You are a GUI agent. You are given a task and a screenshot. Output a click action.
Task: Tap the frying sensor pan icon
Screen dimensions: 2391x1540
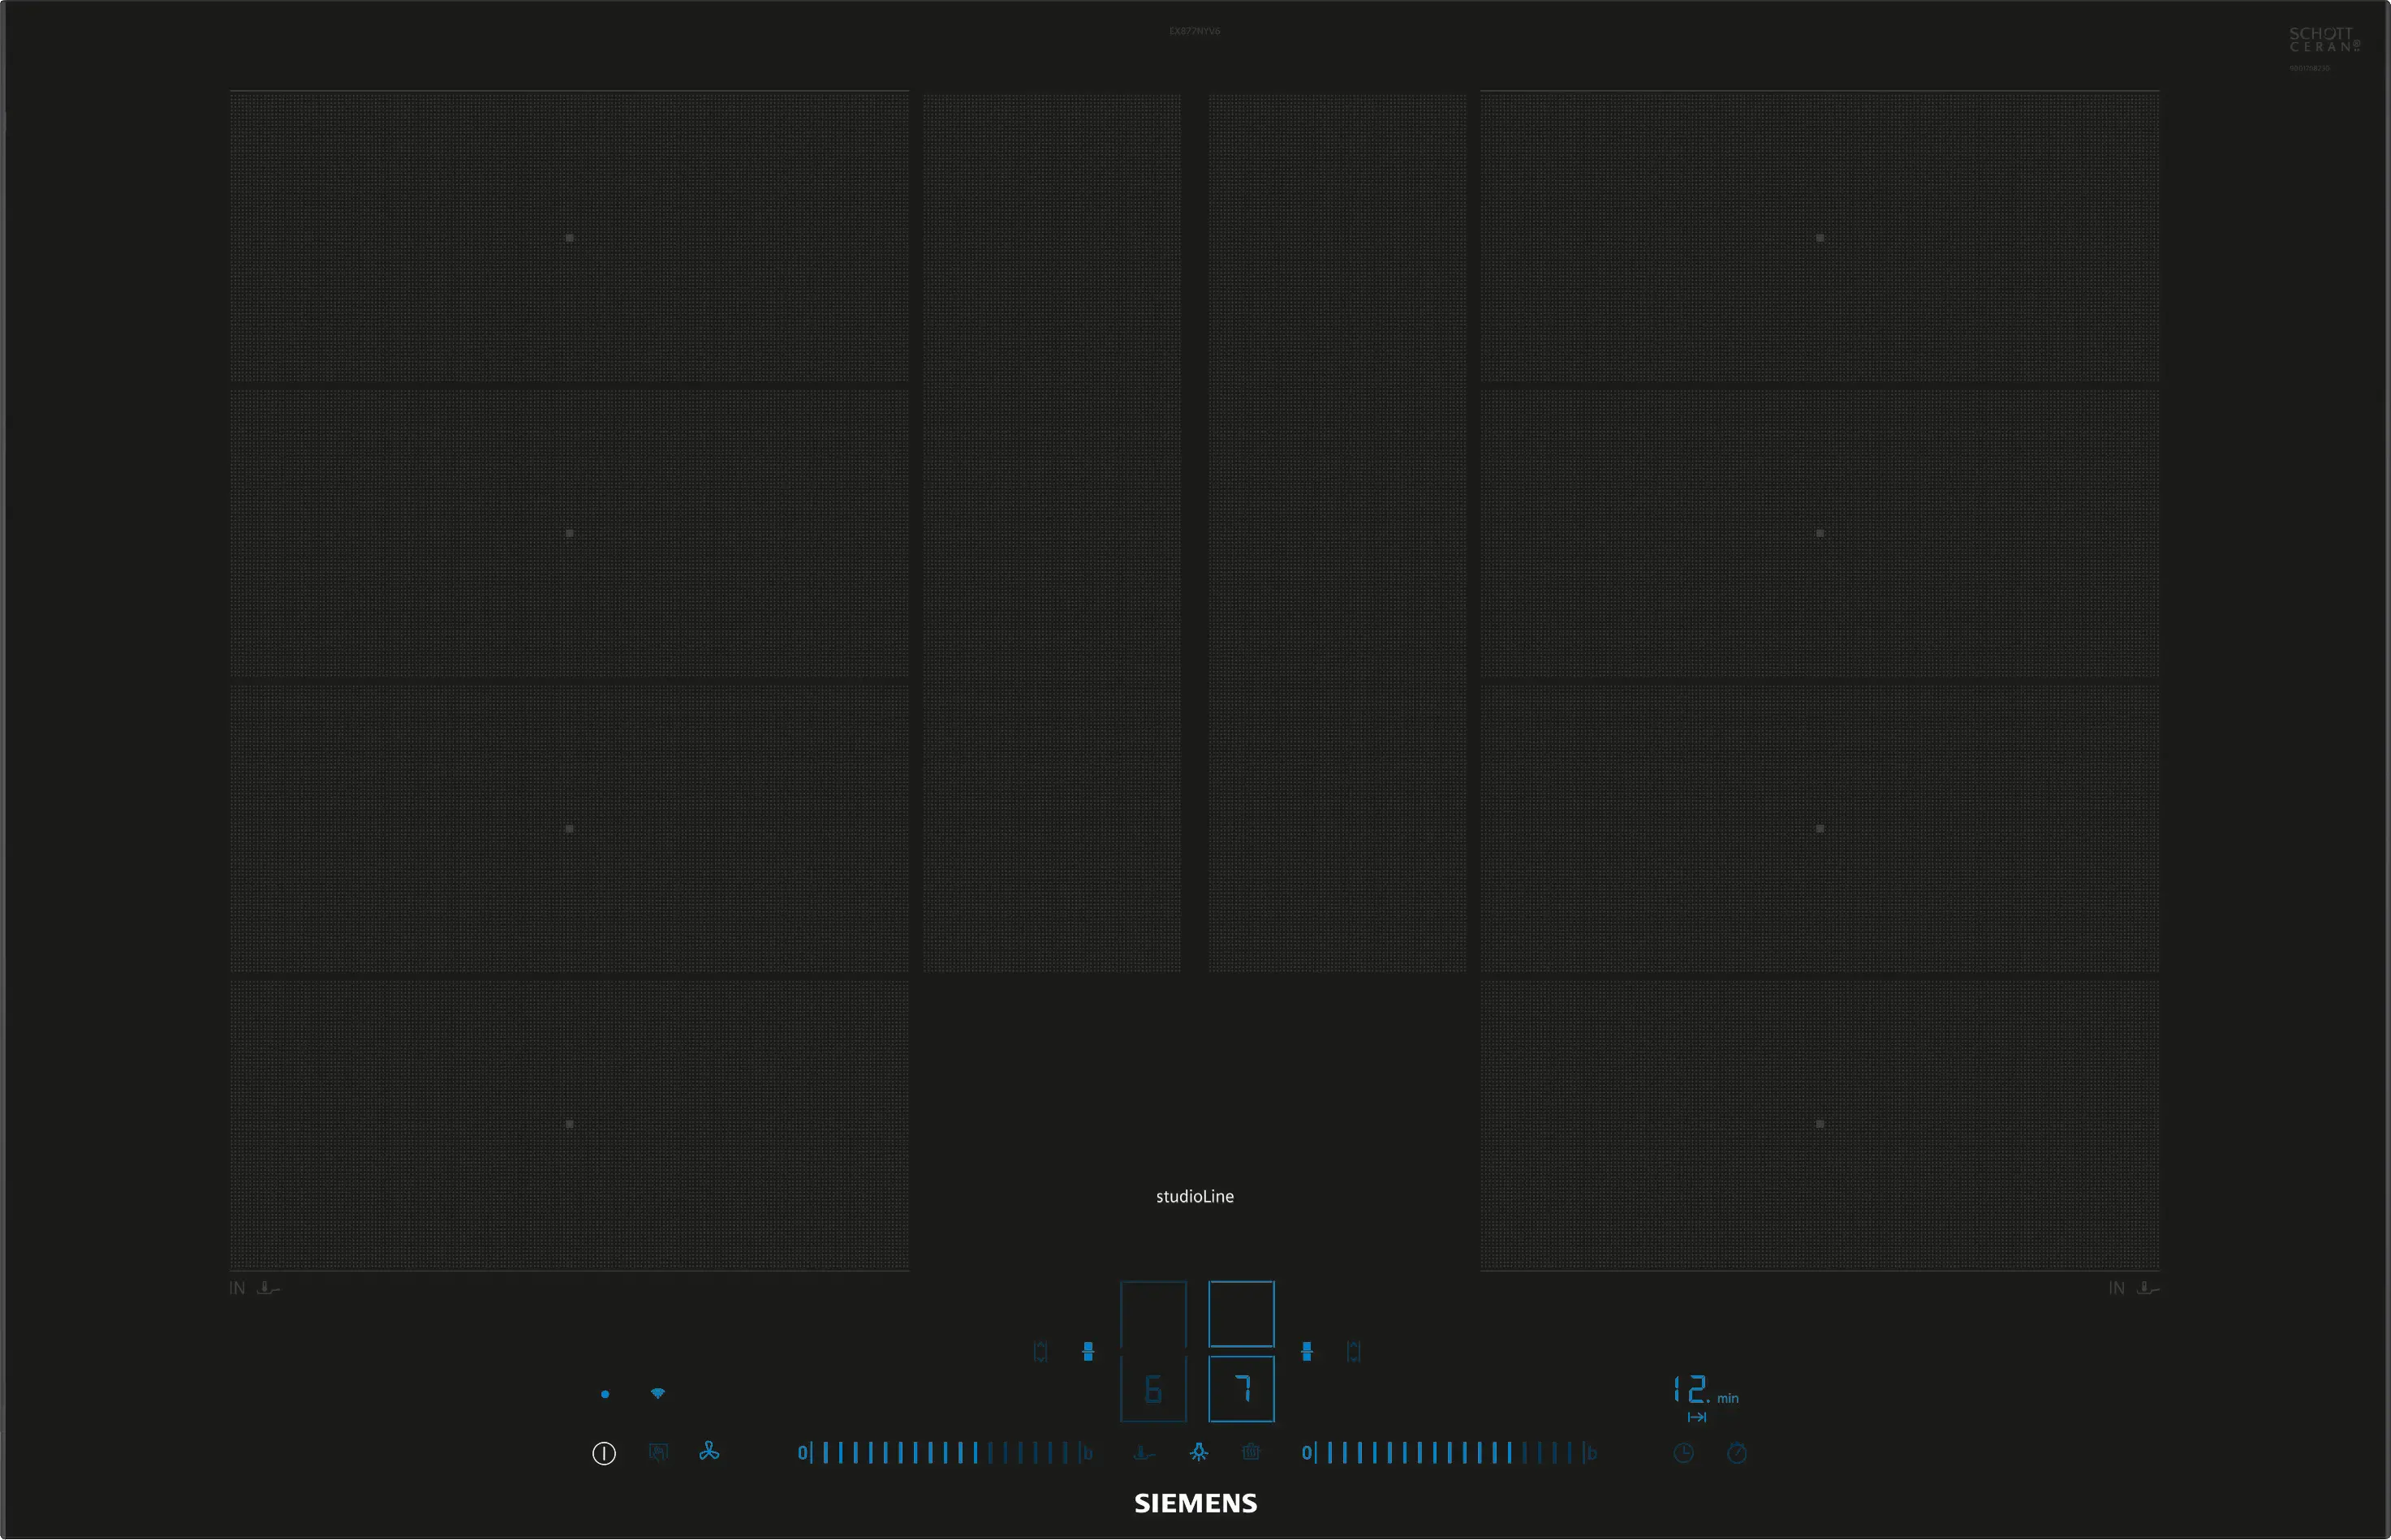1145,1452
